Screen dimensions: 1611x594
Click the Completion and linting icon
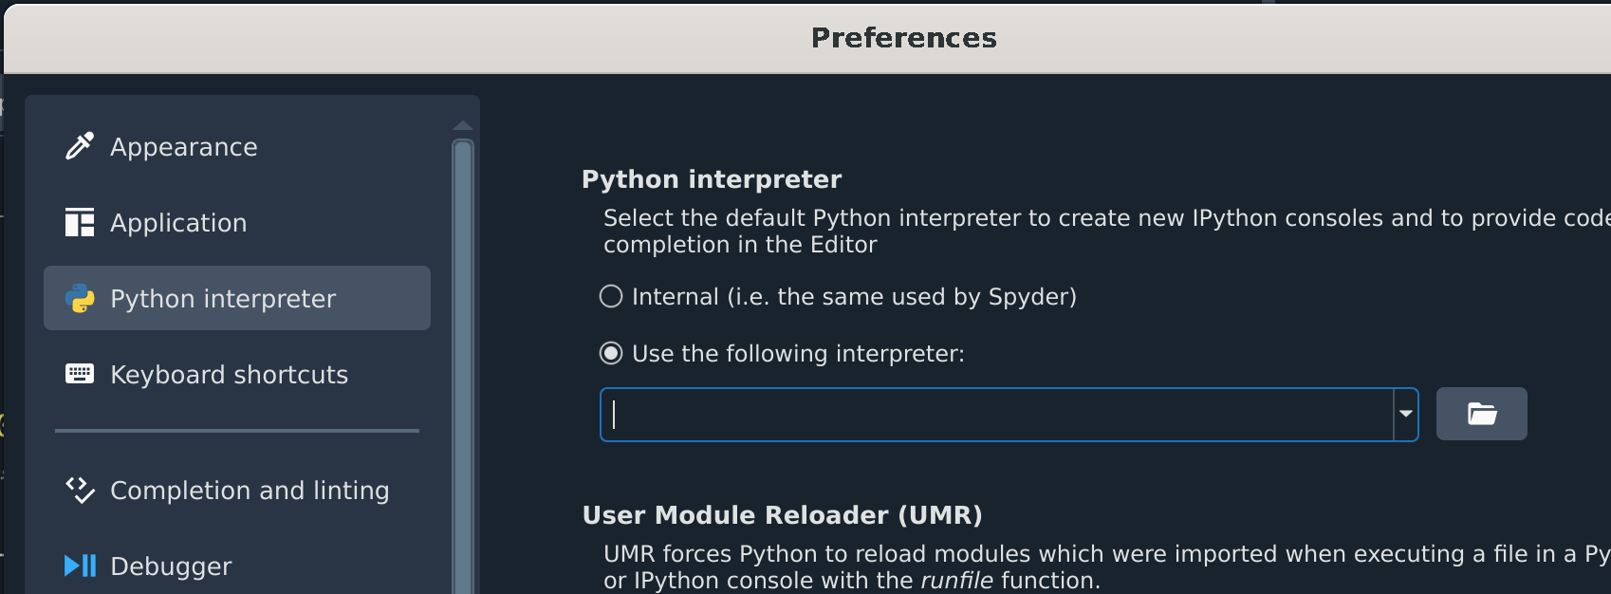click(x=80, y=490)
